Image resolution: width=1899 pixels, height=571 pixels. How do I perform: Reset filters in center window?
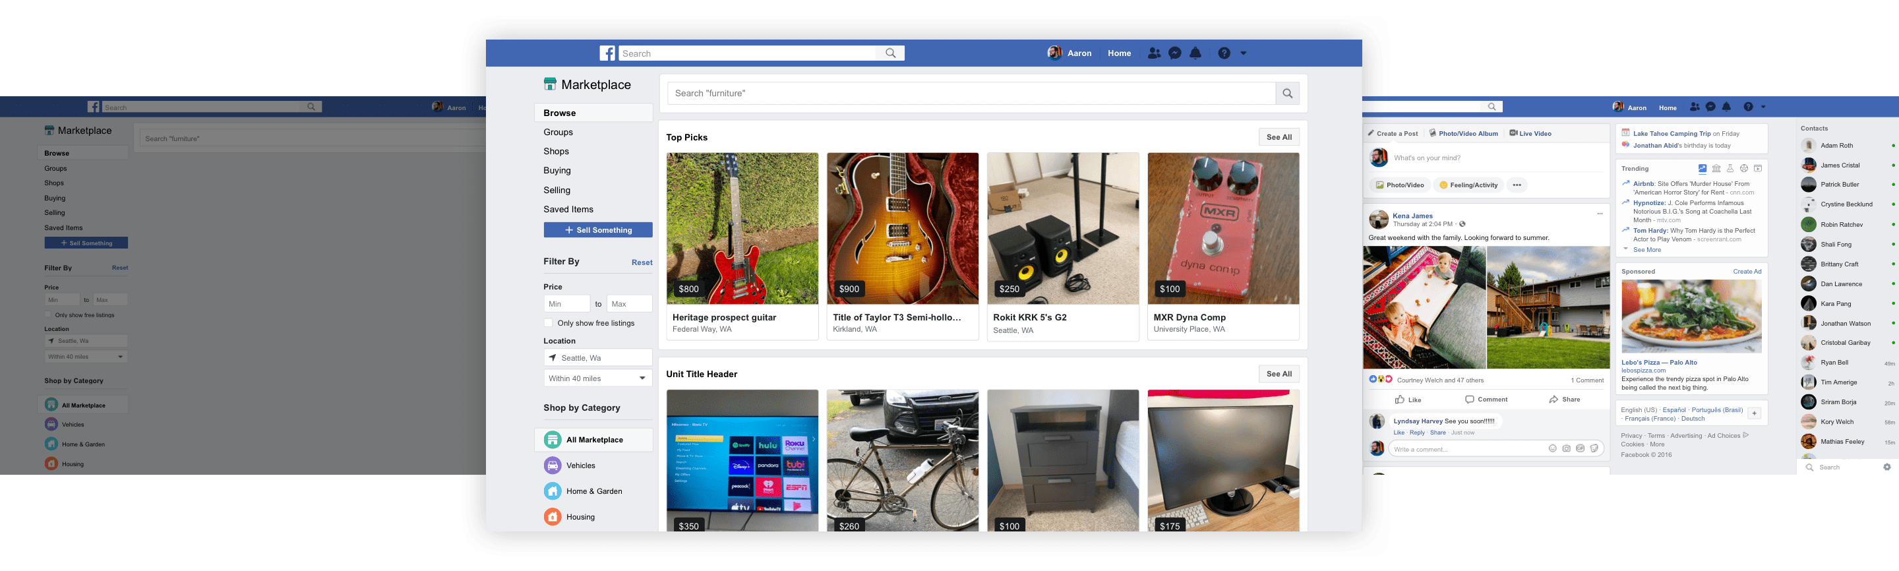(x=642, y=262)
